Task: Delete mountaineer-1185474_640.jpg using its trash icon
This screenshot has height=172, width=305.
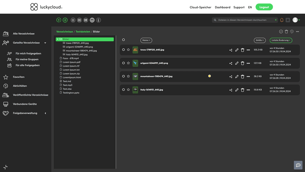Action: coord(243,76)
